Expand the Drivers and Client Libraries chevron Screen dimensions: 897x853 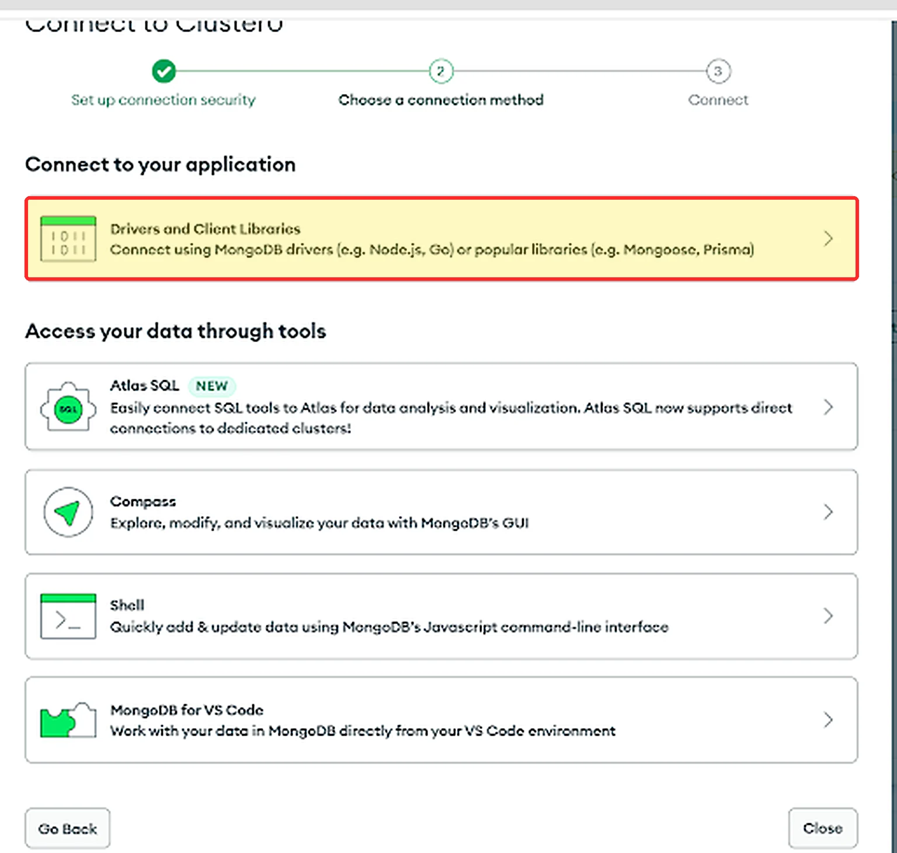point(828,238)
